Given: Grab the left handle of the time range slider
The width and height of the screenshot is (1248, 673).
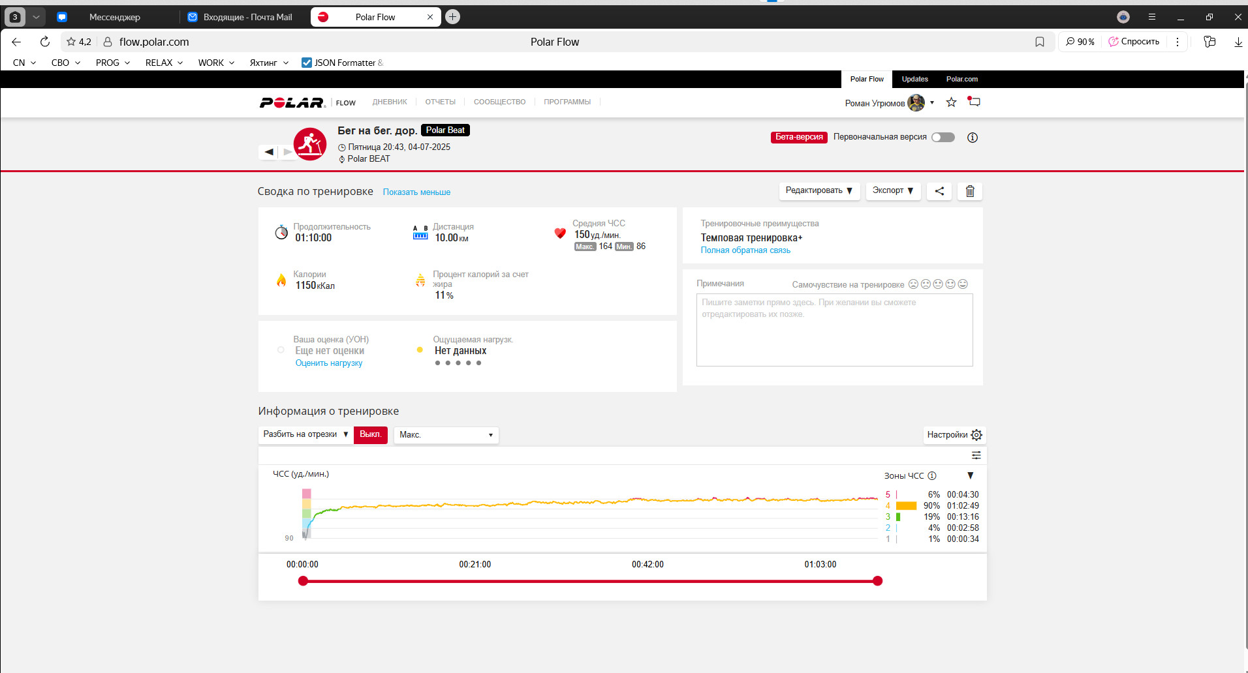Looking at the screenshot, I should click(303, 581).
